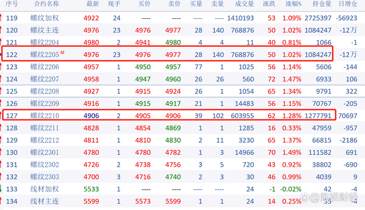Viewport: 365px width, 210px height.
Task: Select the 螺纹2209 contract name
Action: pyautogui.click(x=44, y=104)
